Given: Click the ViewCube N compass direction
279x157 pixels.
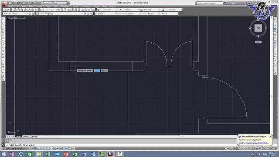Looking at the screenshot, I should point(258,20).
